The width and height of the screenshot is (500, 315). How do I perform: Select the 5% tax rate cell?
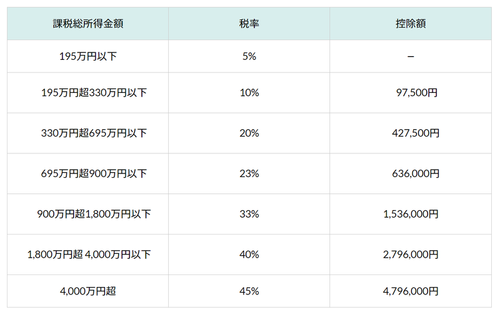[249, 56]
